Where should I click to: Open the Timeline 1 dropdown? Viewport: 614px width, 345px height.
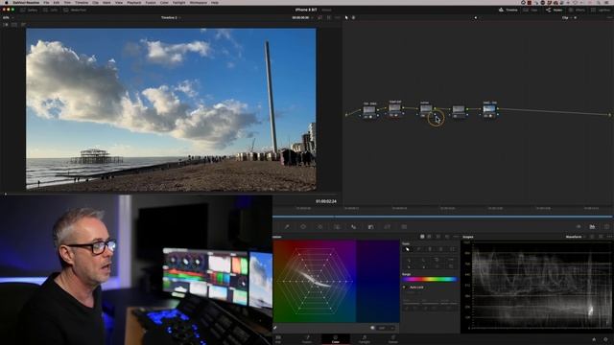coord(171,17)
